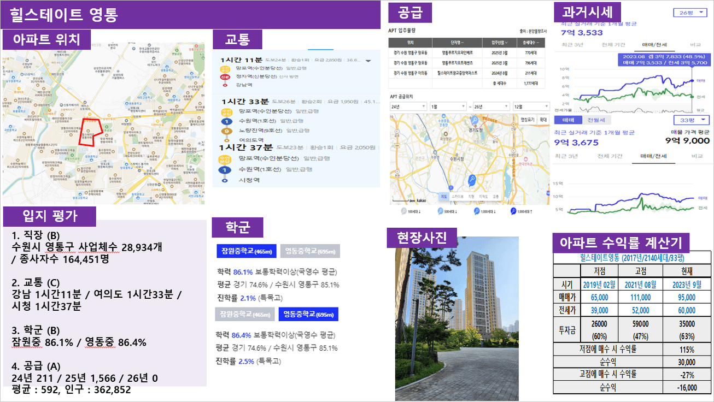Screen dimensions: 714x402
Task: Switch the lower price panel to 전월세
Action: click(596, 120)
